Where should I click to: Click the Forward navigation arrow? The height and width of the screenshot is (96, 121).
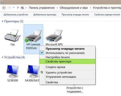tap(9, 8)
